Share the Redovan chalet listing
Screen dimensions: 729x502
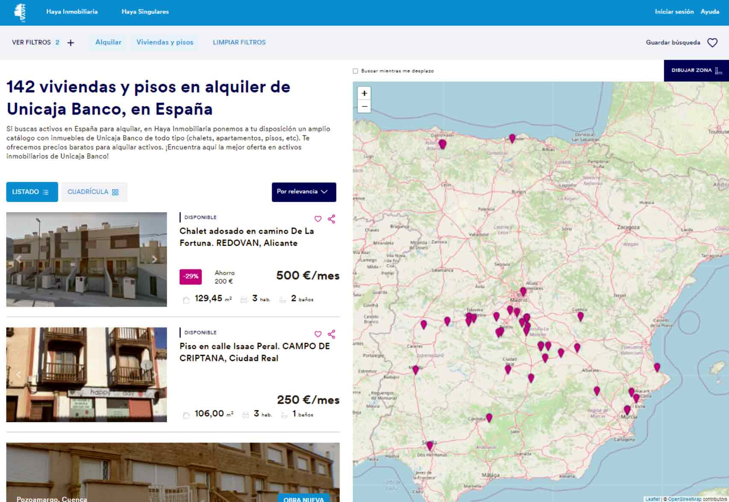point(331,219)
